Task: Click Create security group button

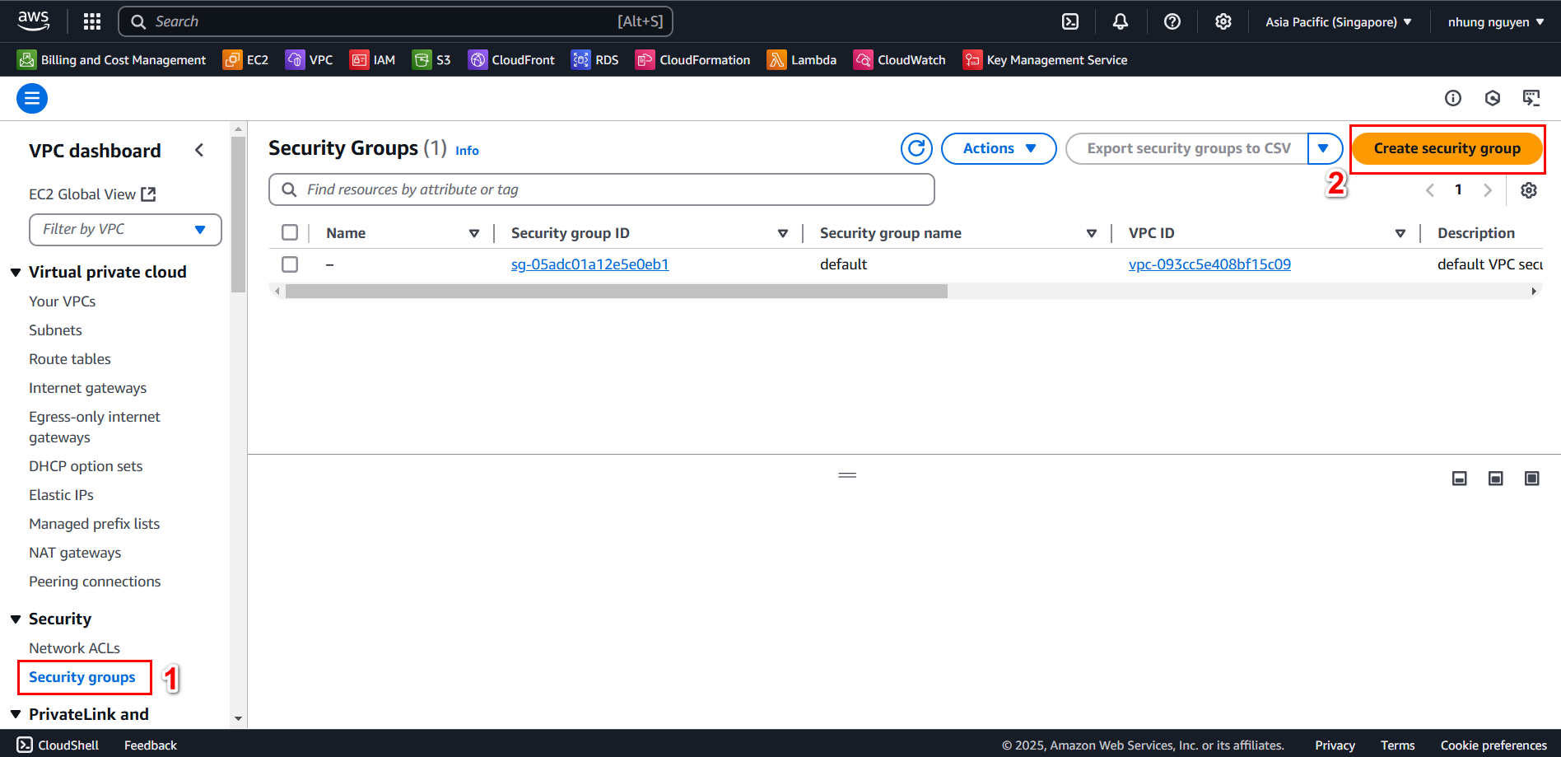Action: point(1447,149)
